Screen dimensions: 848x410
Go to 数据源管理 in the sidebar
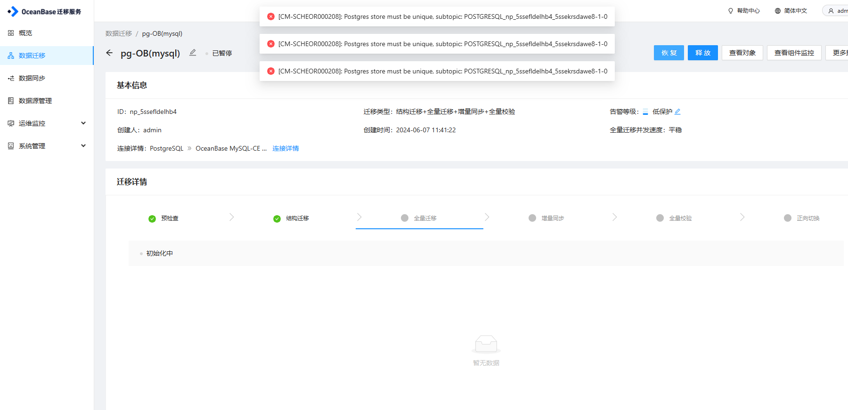tap(47, 101)
